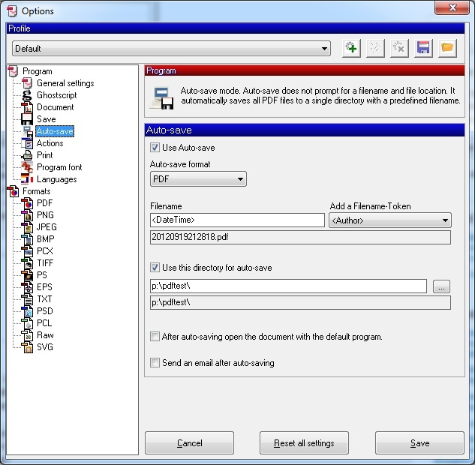The image size is (475, 465).
Task: Click the PCX format icon
Action: coord(27,251)
